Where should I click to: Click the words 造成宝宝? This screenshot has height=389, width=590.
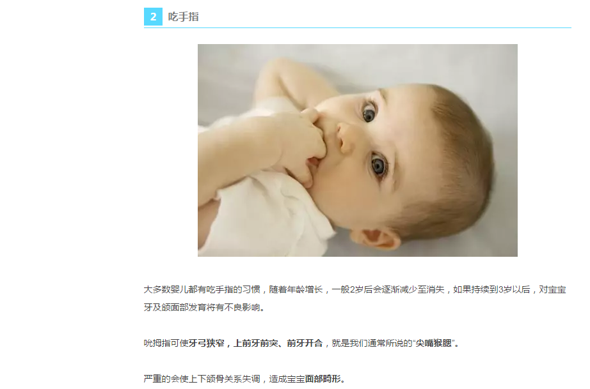tap(287, 379)
